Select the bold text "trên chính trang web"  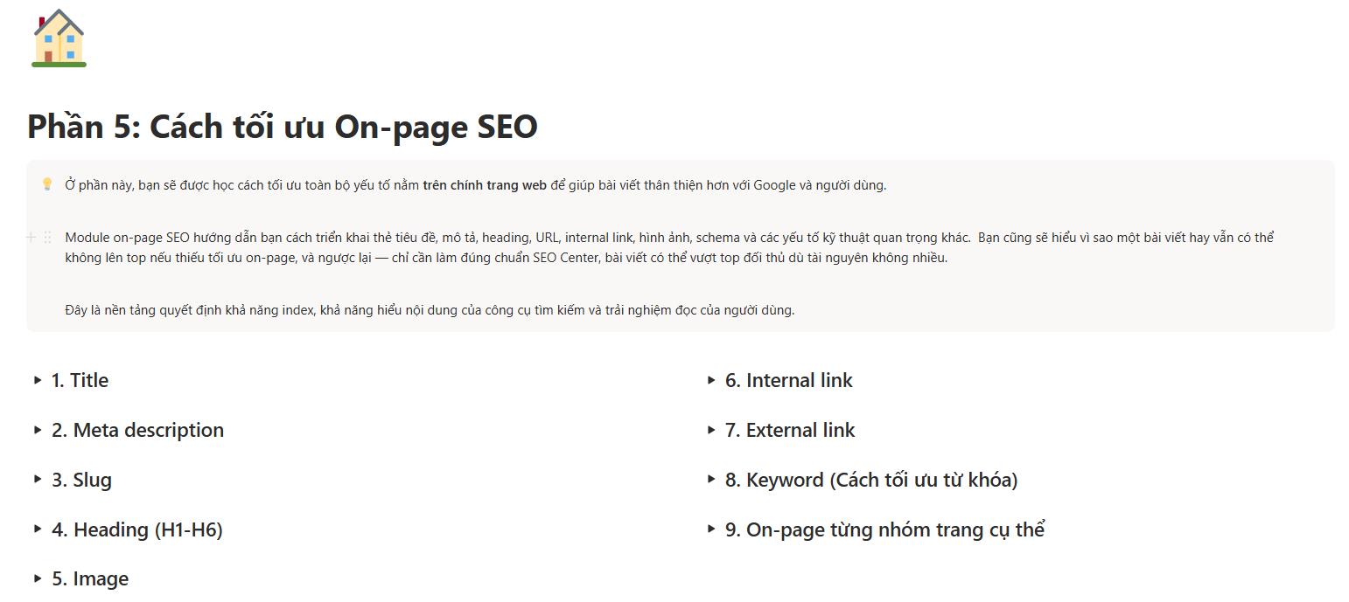coord(482,184)
